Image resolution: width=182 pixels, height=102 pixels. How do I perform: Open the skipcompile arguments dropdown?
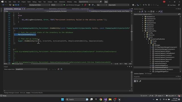119,5
